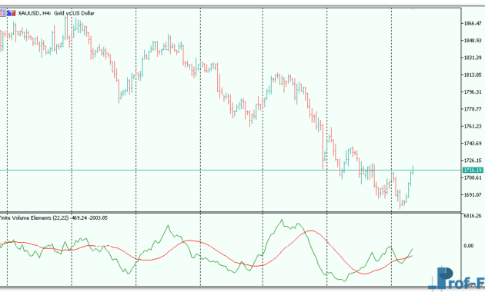Click price scale value 1691.07
Screen dimensions: 485x292
coord(473,194)
